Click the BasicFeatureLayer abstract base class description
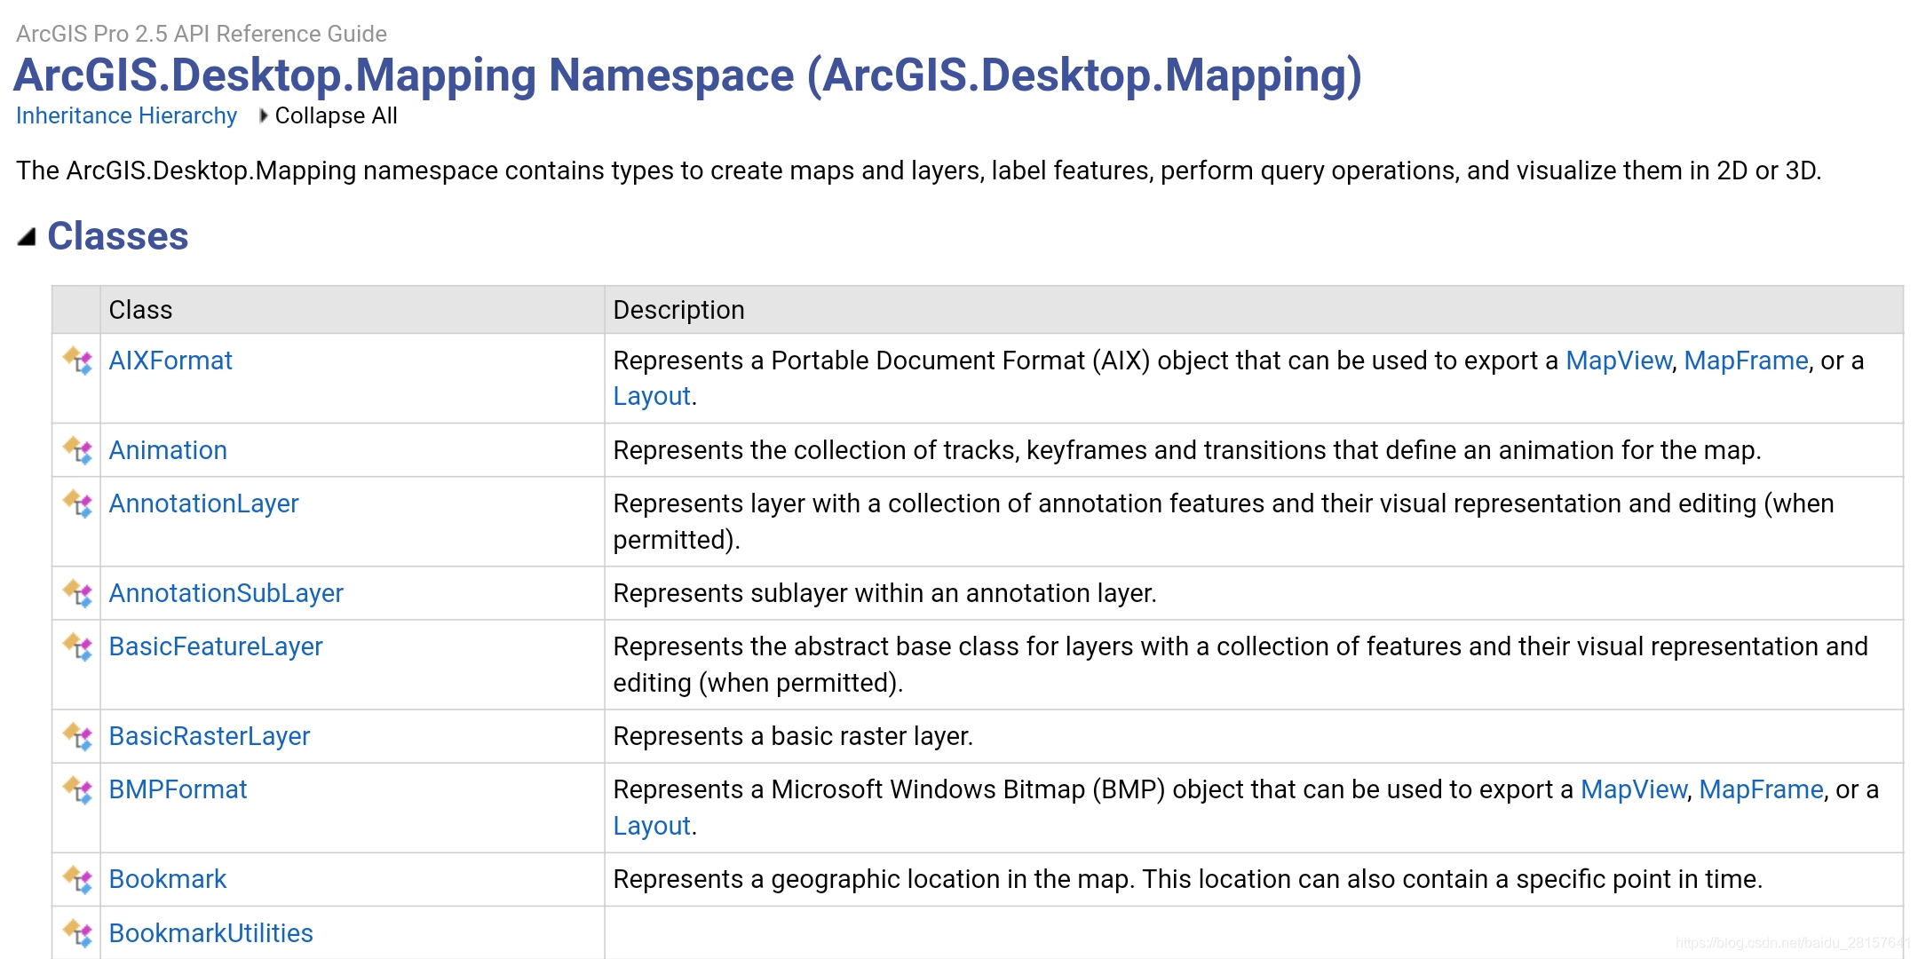The width and height of the screenshot is (1918, 959). tap(1240, 664)
